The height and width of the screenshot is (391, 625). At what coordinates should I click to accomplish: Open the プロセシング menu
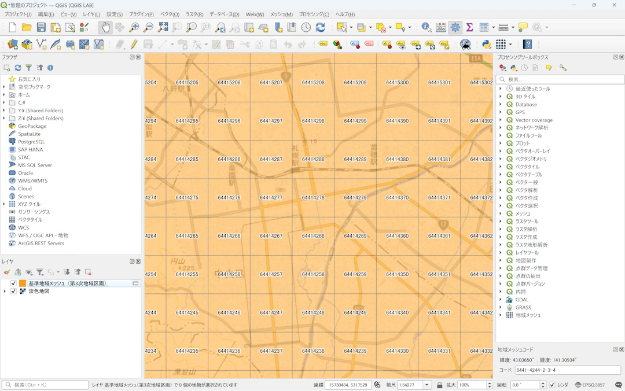tap(314, 14)
